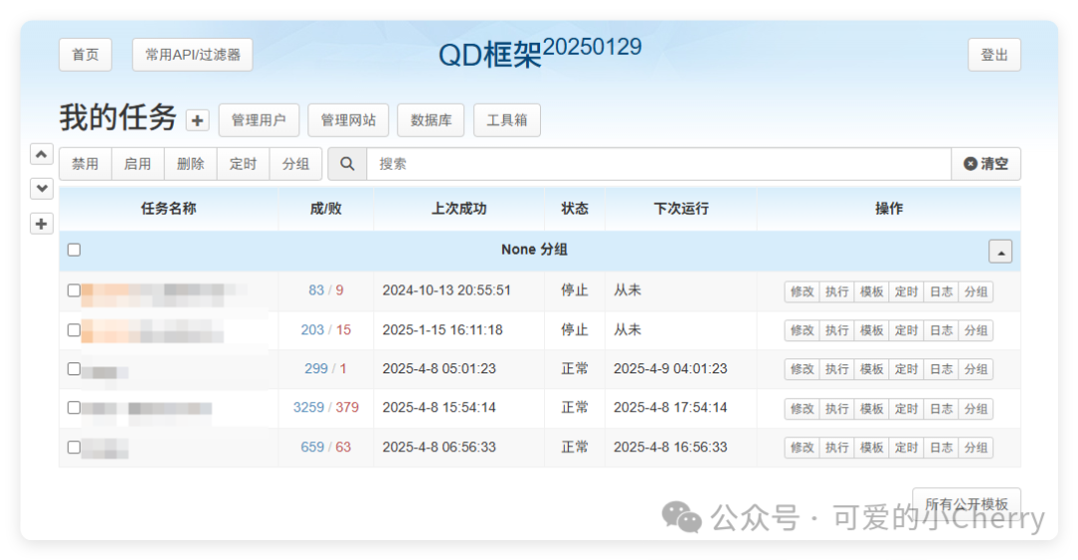
Task: Click 定时 for the 203 / 15 task
Action: pyautogui.click(x=906, y=330)
